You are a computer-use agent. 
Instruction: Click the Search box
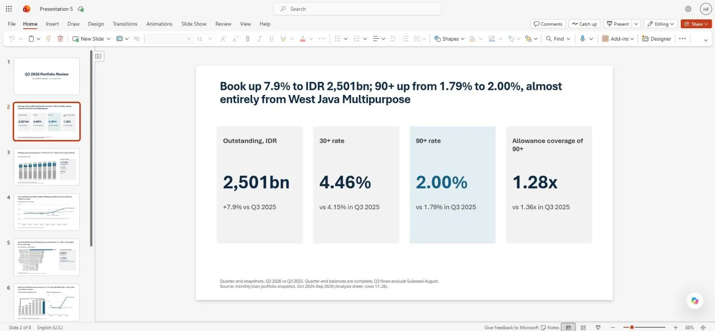[357, 9]
